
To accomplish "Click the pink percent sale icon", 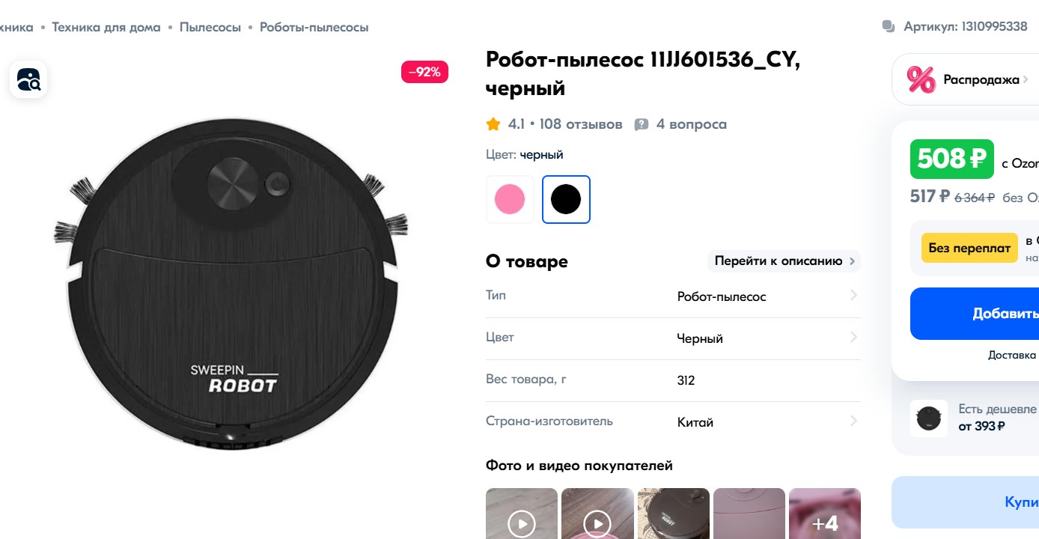I will [x=921, y=79].
